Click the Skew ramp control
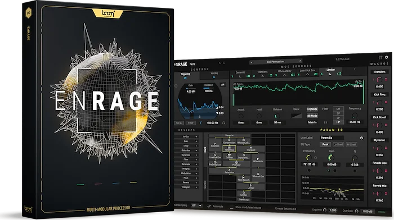Image resolution: width=394 pixels, height=220 pixels. point(296,116)
